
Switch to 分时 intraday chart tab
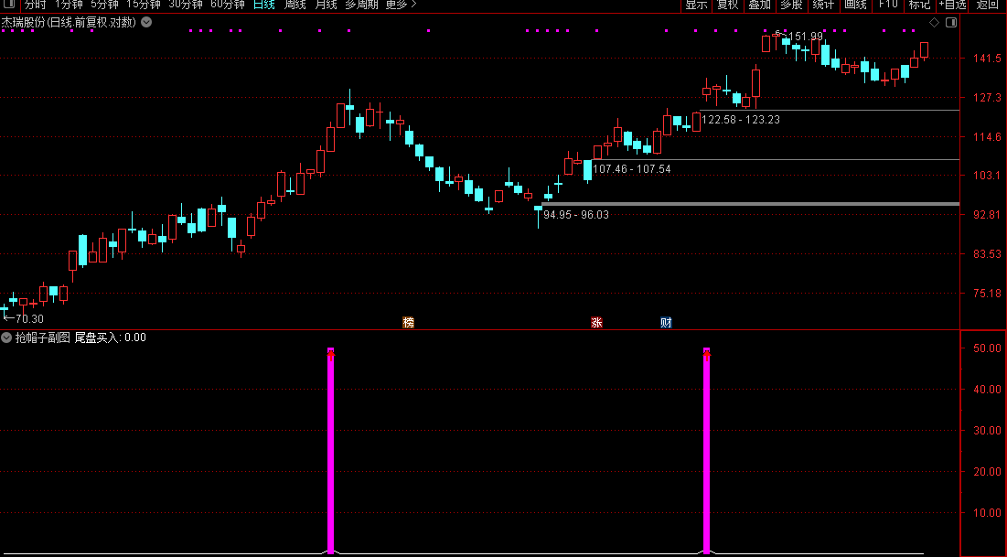[x=36, y=5]
